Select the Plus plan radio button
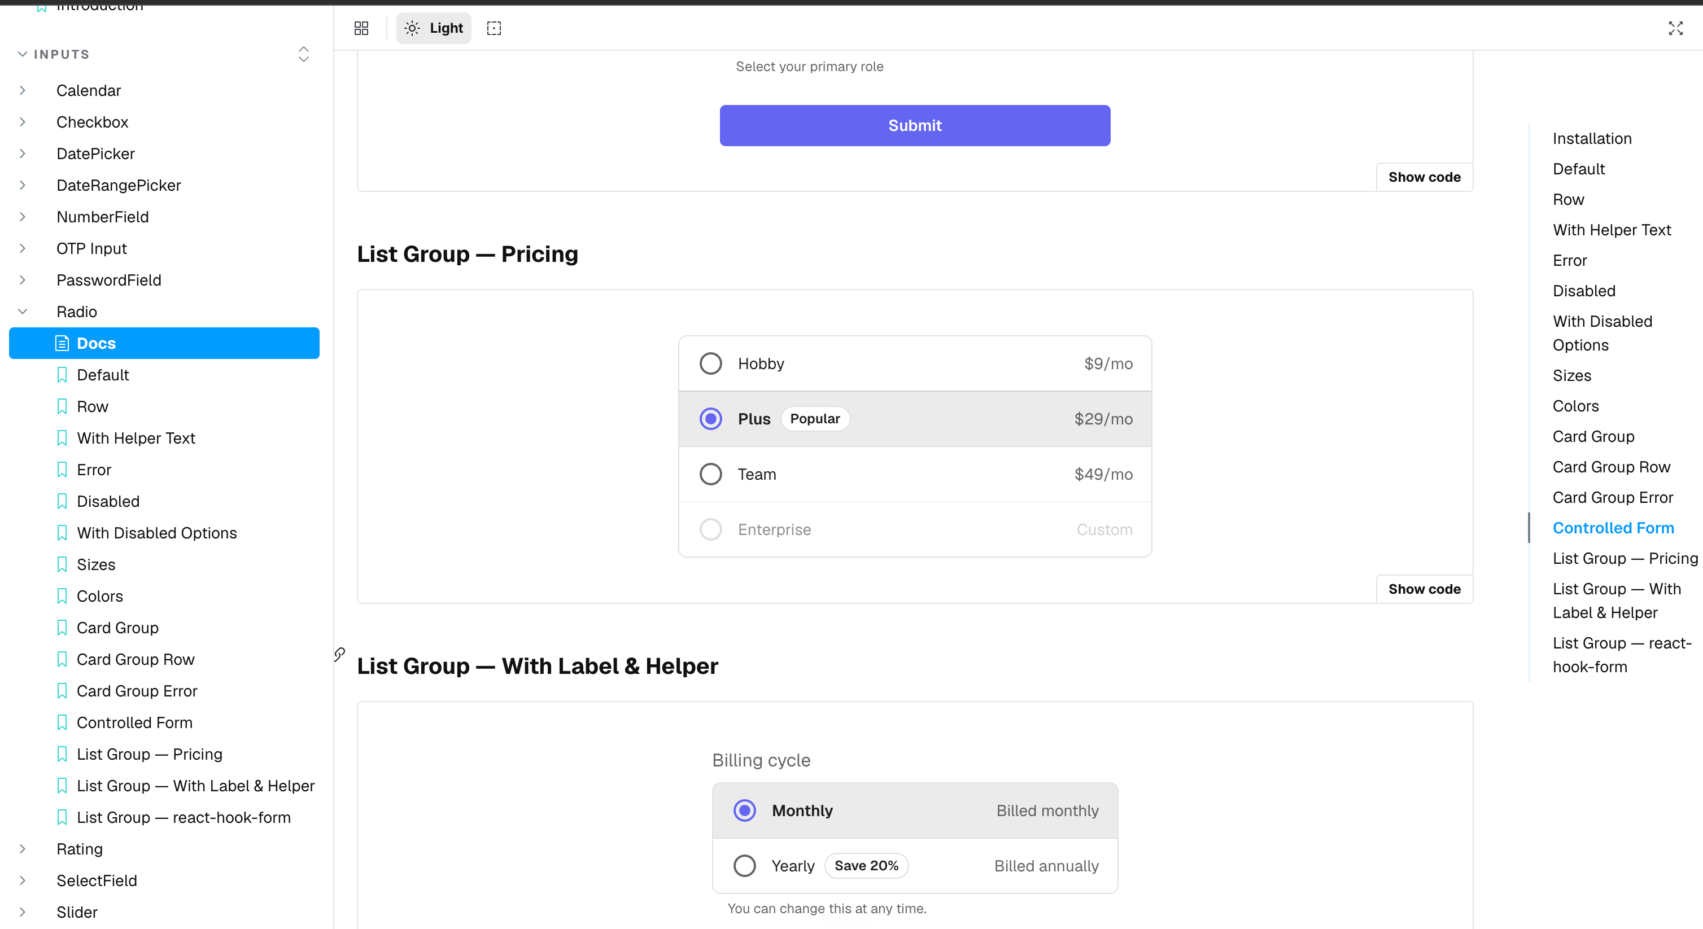This screenshot has height=929, width=1703. [x=711, y=419]
